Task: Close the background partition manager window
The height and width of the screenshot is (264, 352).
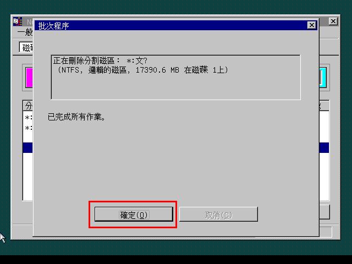Action: (333, 21)
